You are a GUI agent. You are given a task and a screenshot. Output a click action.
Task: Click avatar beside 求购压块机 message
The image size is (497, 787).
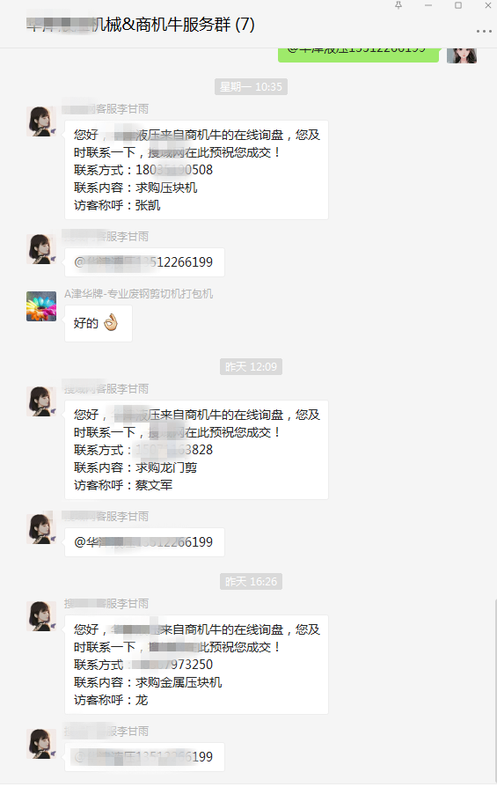[41, 121]
